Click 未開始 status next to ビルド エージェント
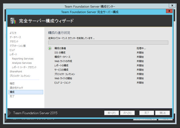The height and width of the screenshot is (128, 180). click(140, 83)
